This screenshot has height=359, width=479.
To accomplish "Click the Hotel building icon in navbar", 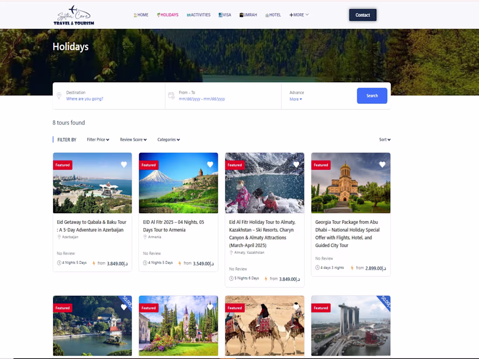I will [266, 14].
